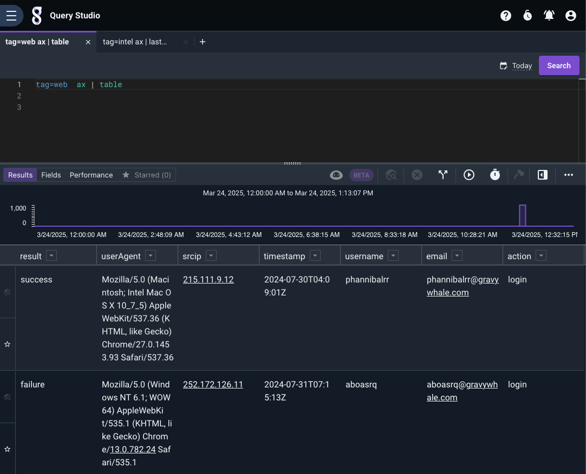This screenshot has width=586, height=474.
Task: Click the phannibalrr@gravywhale.com email link
Action: [463, 286]
